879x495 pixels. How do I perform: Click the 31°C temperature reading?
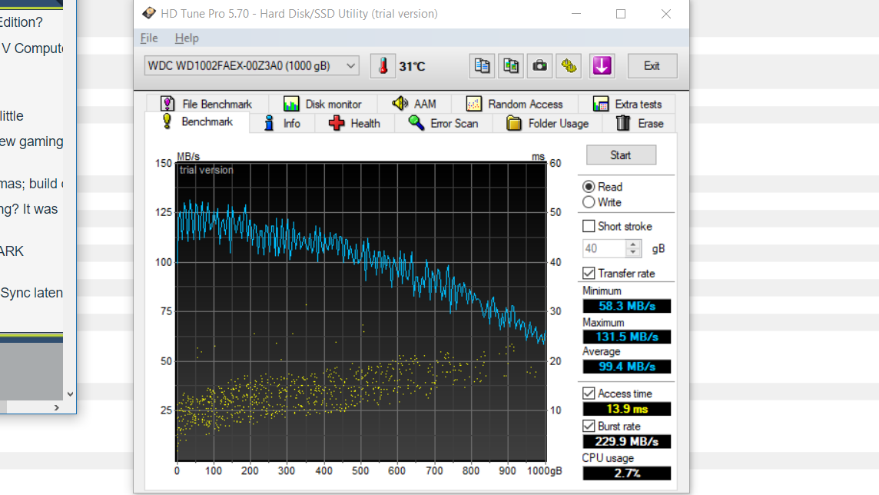412,67
